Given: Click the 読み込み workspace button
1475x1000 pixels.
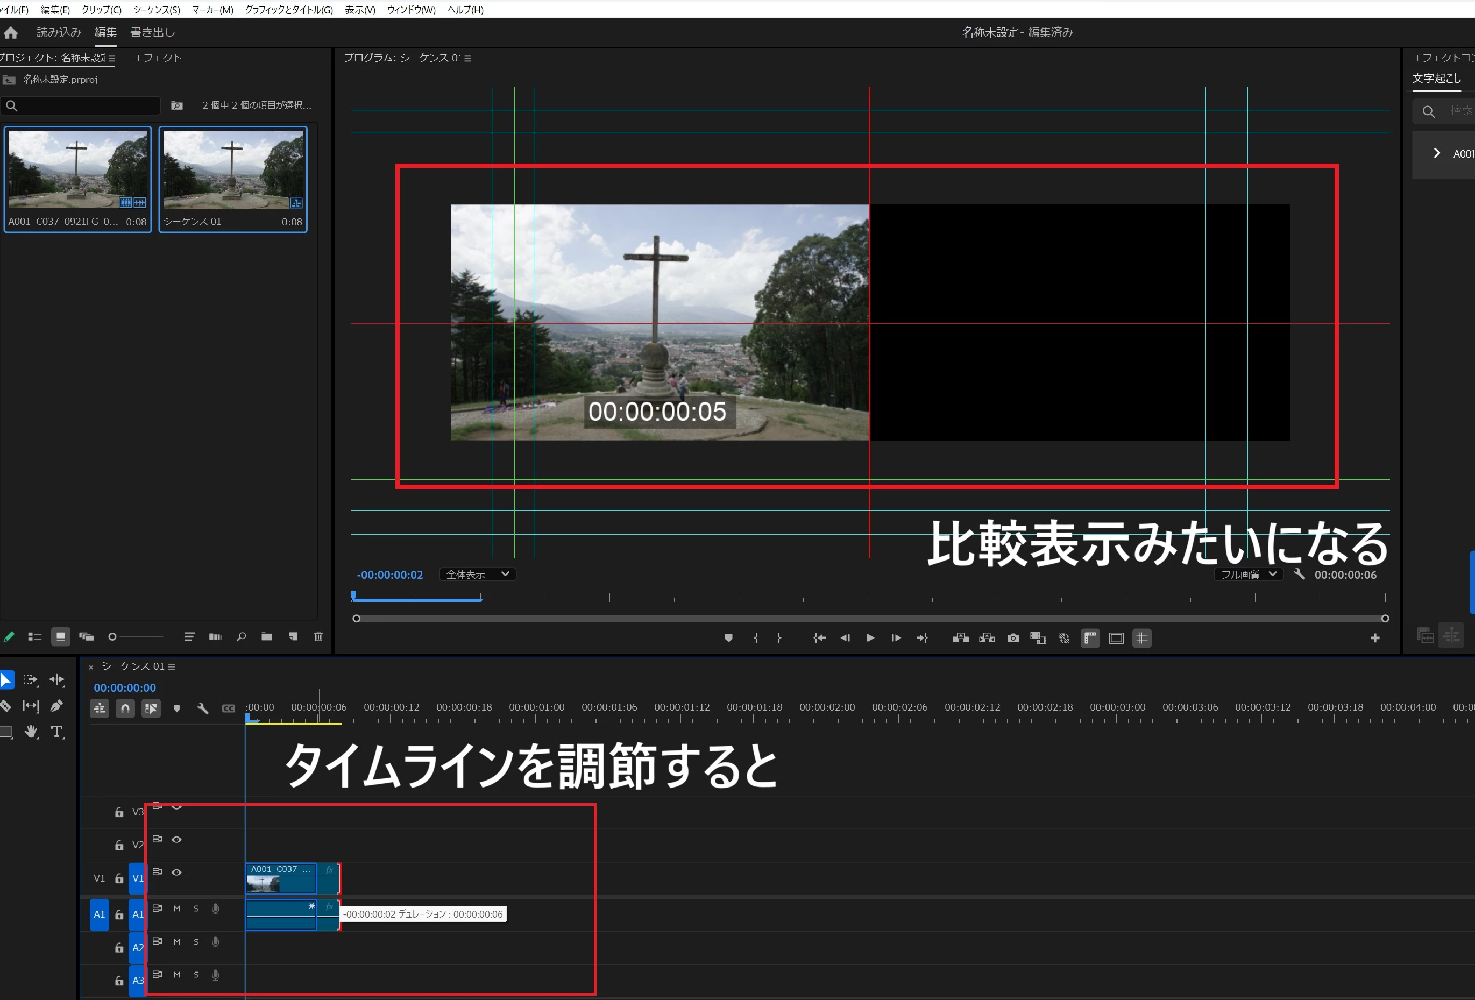Looking at the screenshot, I should pyautogui.click(x=59, y=32).
